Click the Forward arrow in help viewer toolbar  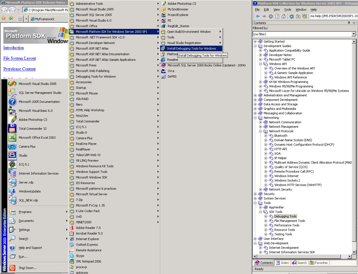click(x=264, y=16)
